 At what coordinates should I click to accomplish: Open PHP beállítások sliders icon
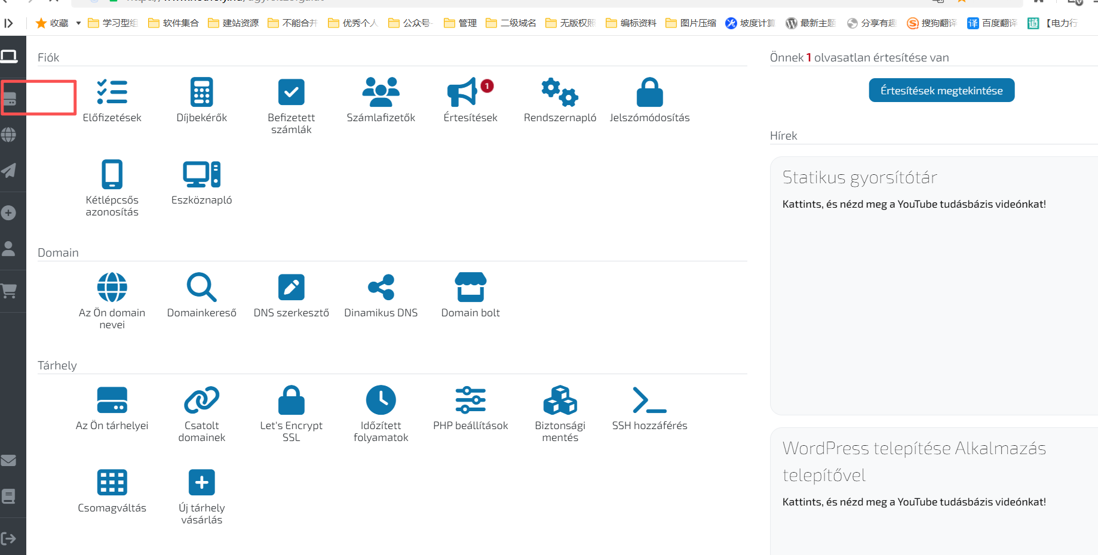tap(471, 400)
